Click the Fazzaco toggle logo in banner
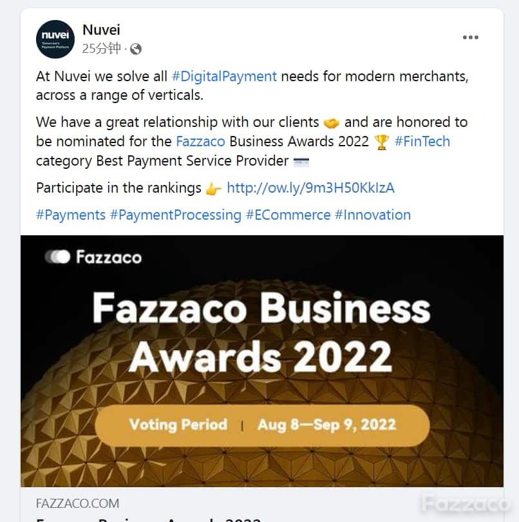519x522 pixels. (58, 256)
